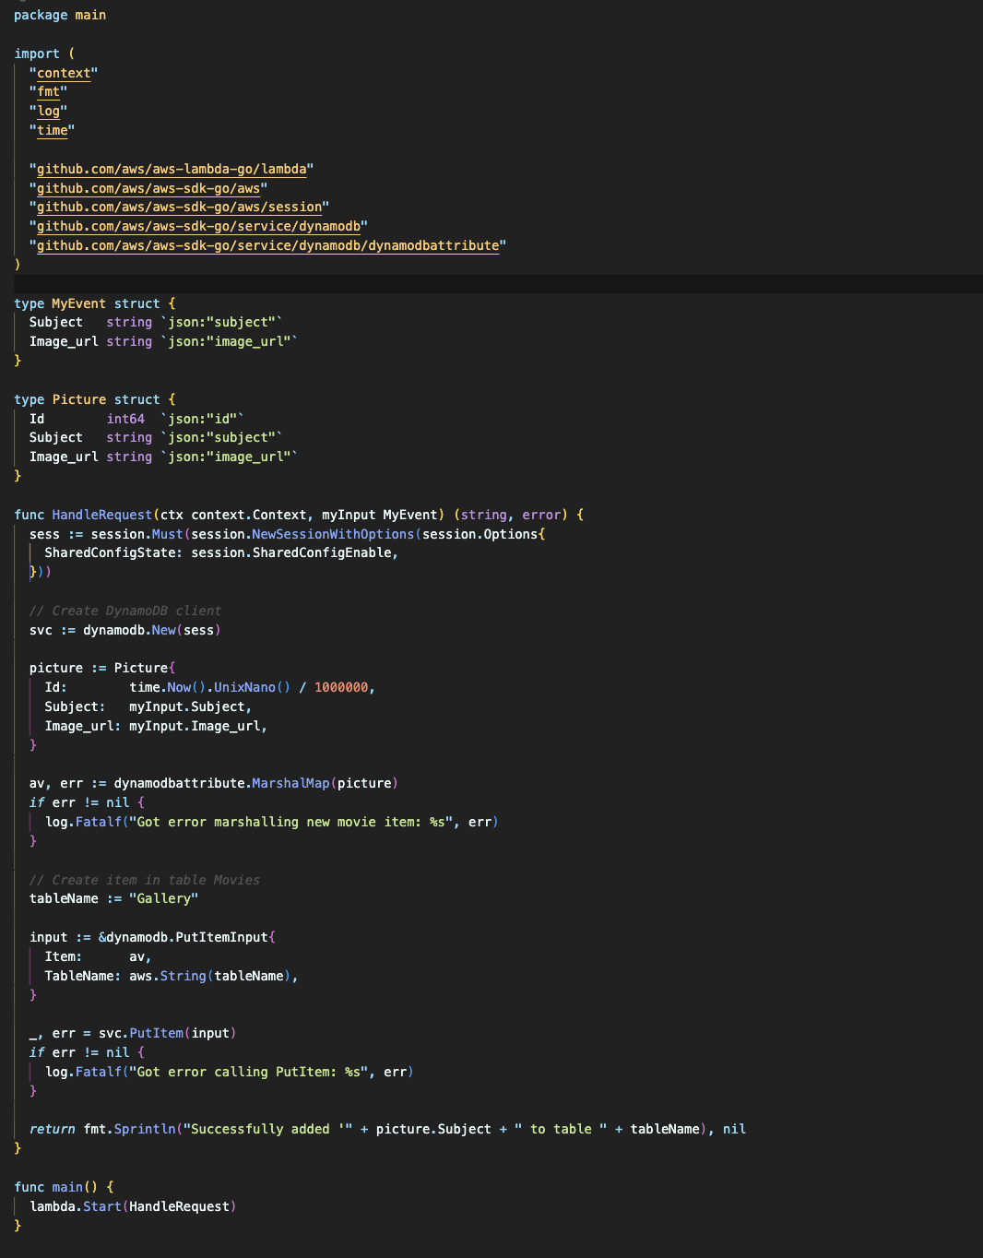Click the MarshalMap method call
This screenshot has width=983, height=1258.
[290, 784]
